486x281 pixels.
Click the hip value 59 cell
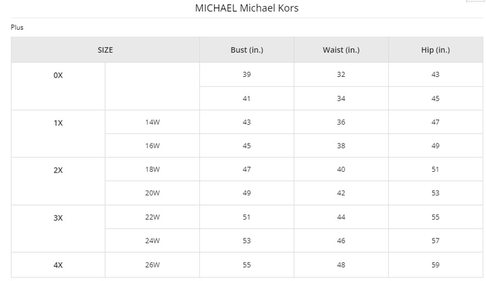[x=435, y=265]
